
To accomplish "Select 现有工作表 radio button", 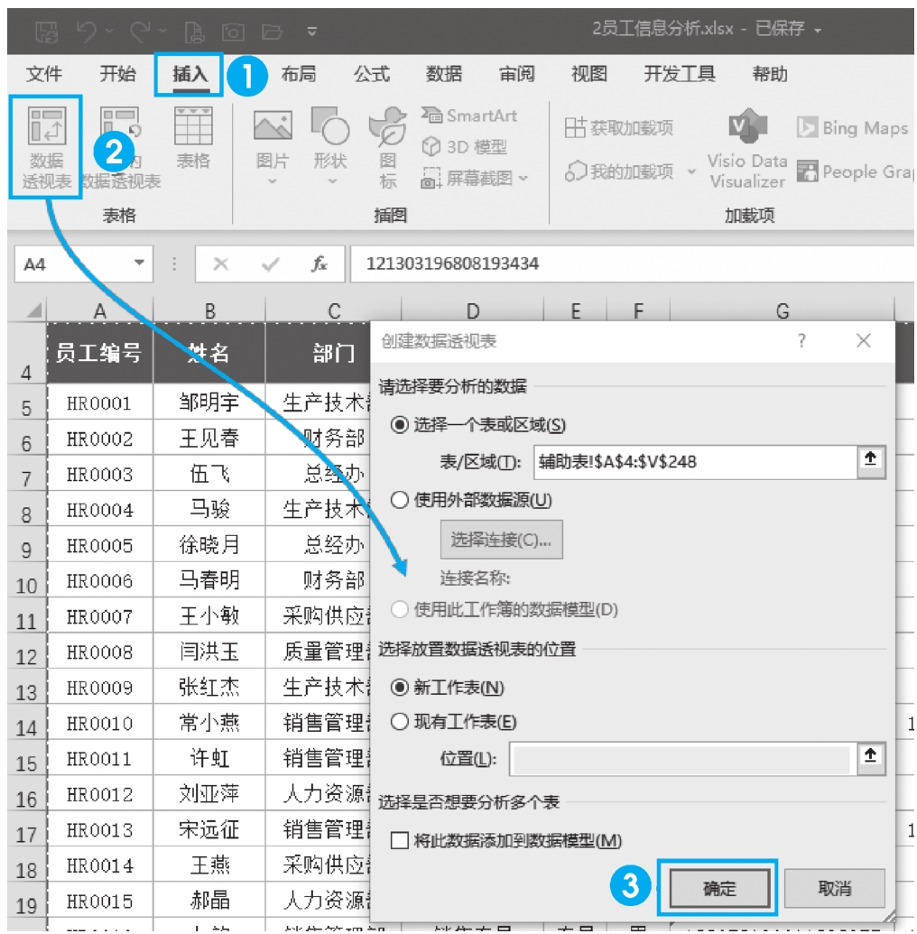I will [399, 722].
